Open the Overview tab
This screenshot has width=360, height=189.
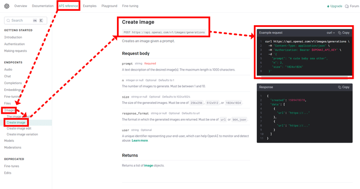[x=21, y=6]
